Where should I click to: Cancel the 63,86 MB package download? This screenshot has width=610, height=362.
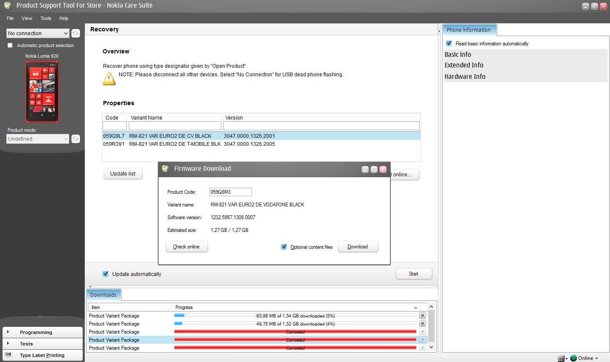coord(422,315)
